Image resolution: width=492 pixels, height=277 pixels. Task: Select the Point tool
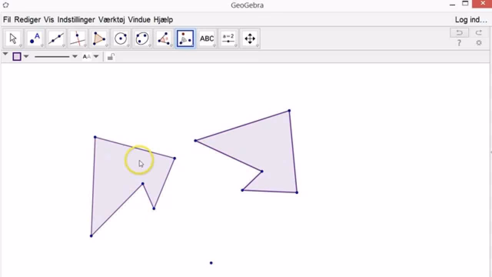coord(35,38)
